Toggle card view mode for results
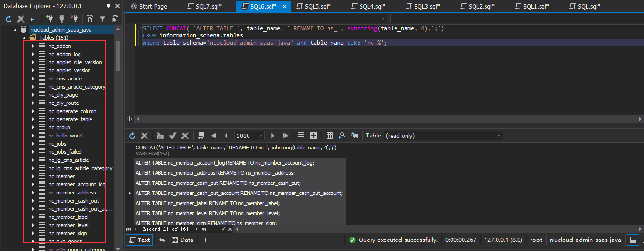The image size is (644, 251). pyautogui.click(x=314, y=136)
